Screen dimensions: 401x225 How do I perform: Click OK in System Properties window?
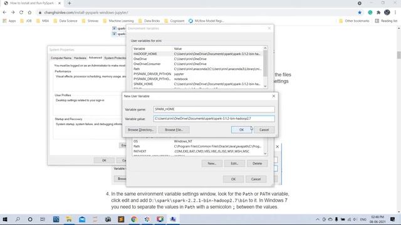pos(104,161)
